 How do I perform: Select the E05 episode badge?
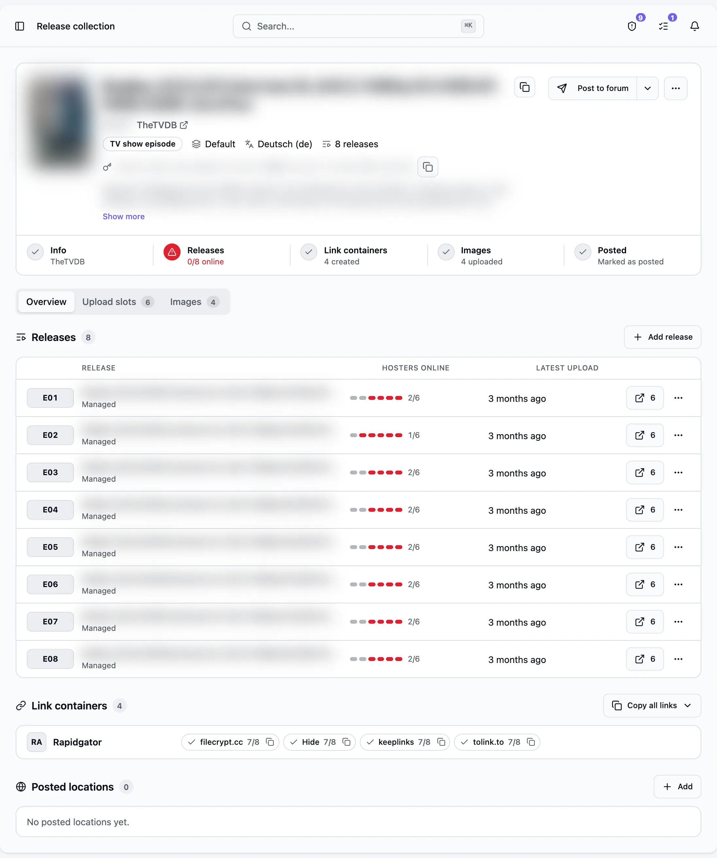[50, 547]
